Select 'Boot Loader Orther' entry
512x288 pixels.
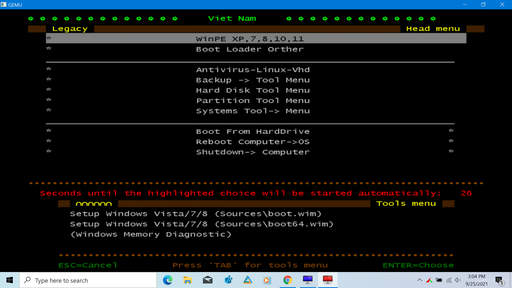coord(250,49)
